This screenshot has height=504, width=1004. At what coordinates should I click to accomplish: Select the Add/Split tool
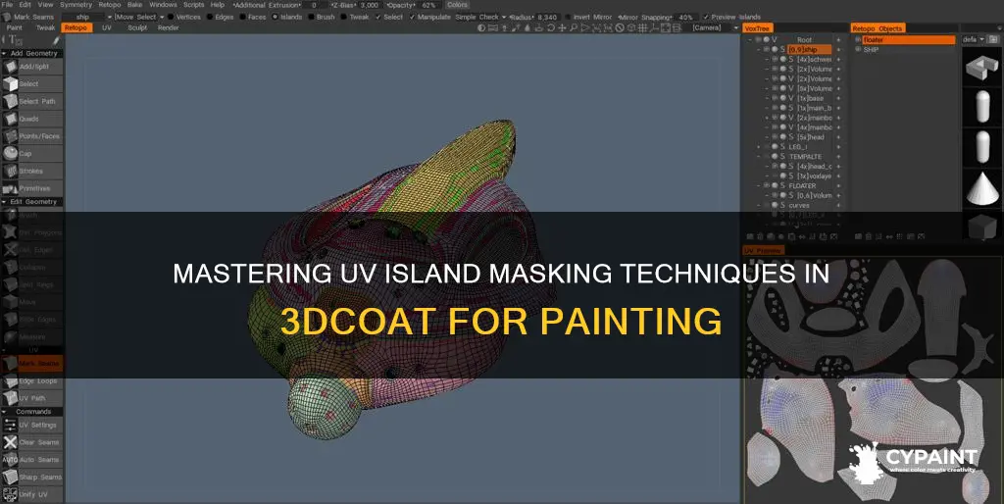[x=32, y=67]
